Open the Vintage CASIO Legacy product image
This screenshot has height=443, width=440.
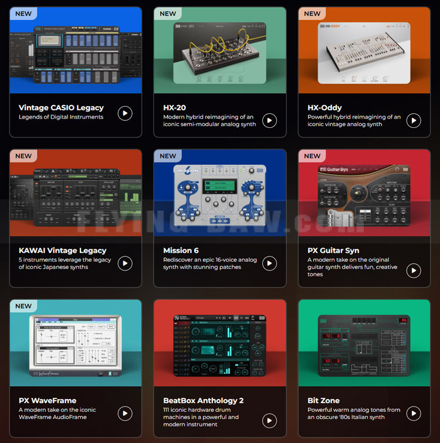pyautogui.click(x=76, y=50)
